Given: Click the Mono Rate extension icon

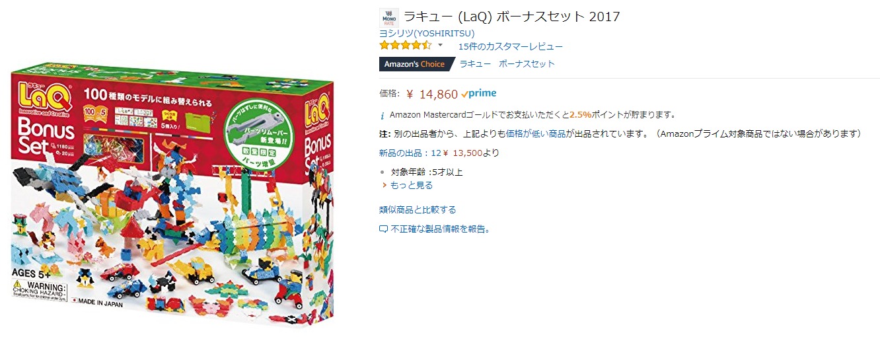Looking at the screenshot, I should 389,18.
